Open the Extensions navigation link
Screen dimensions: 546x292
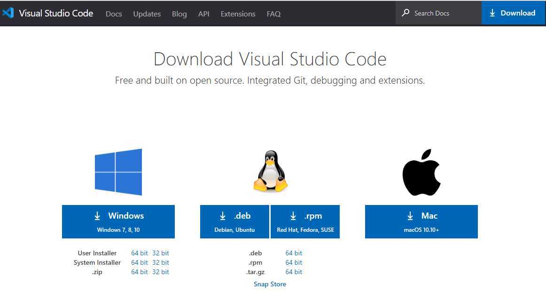(x=238, y=14)
